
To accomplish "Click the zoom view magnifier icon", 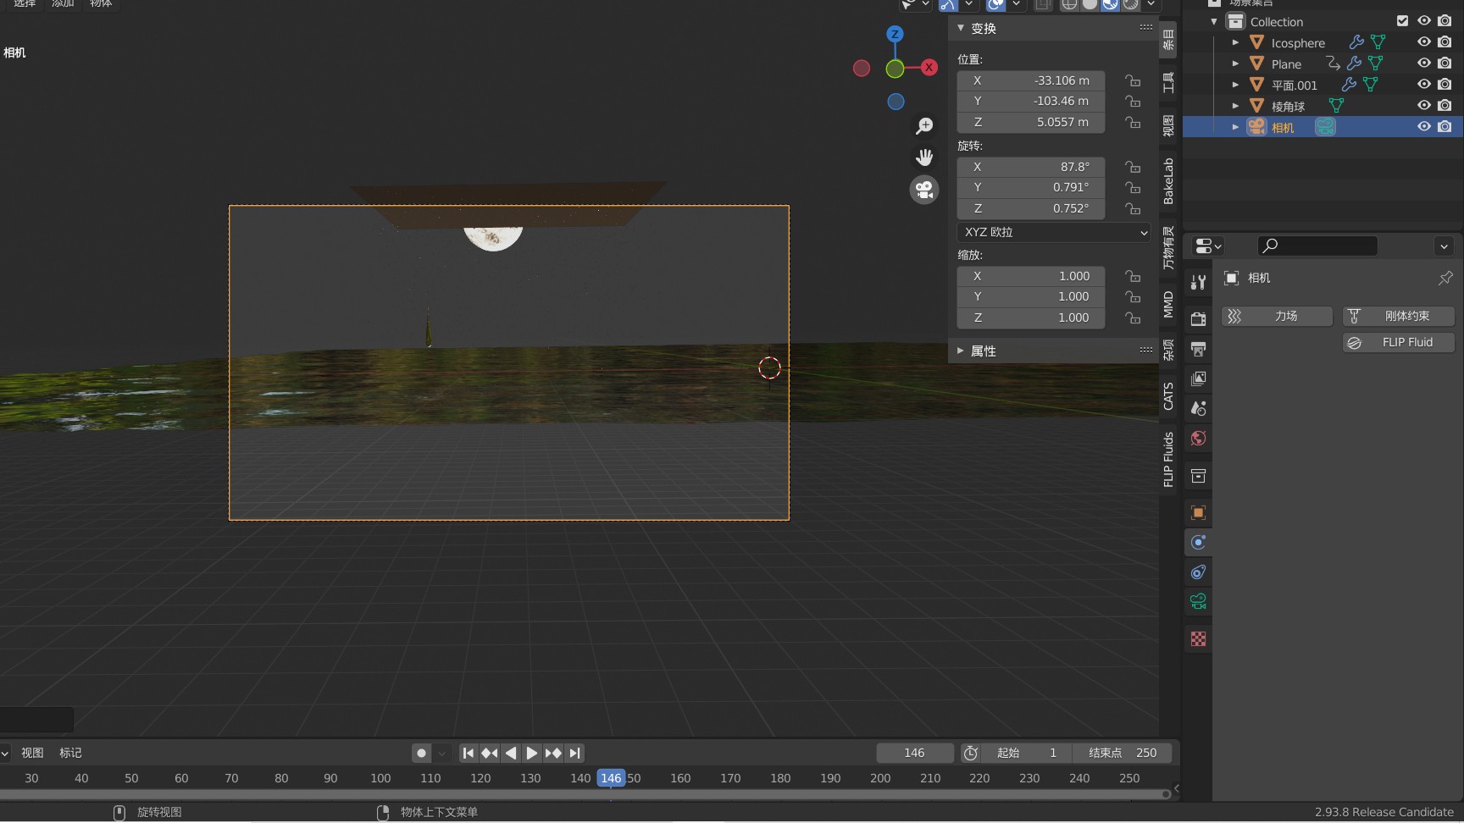I will point(924,126).
